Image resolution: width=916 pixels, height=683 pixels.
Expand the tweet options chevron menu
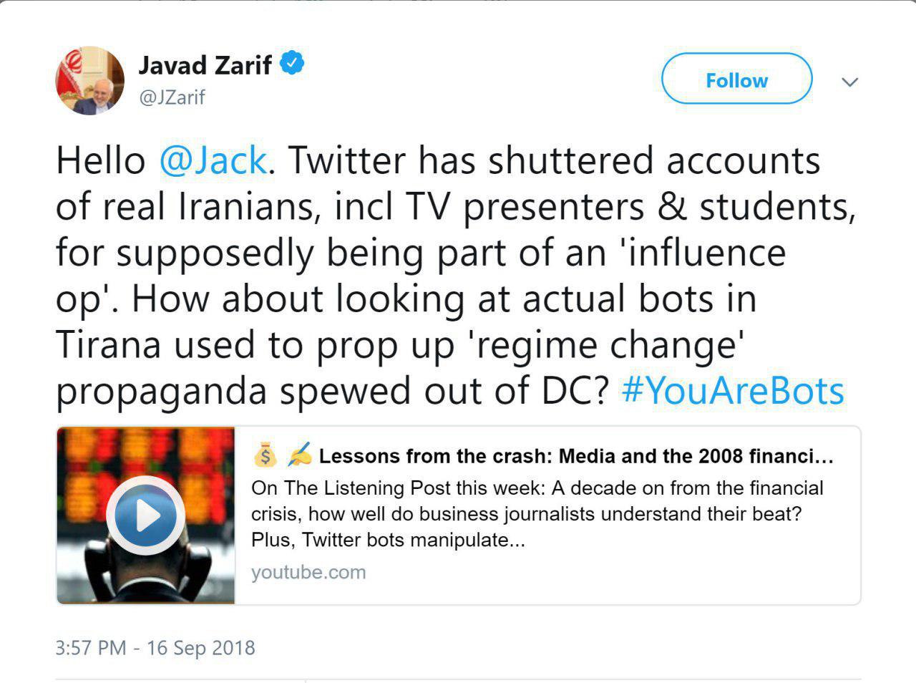[x=849, y=82]
